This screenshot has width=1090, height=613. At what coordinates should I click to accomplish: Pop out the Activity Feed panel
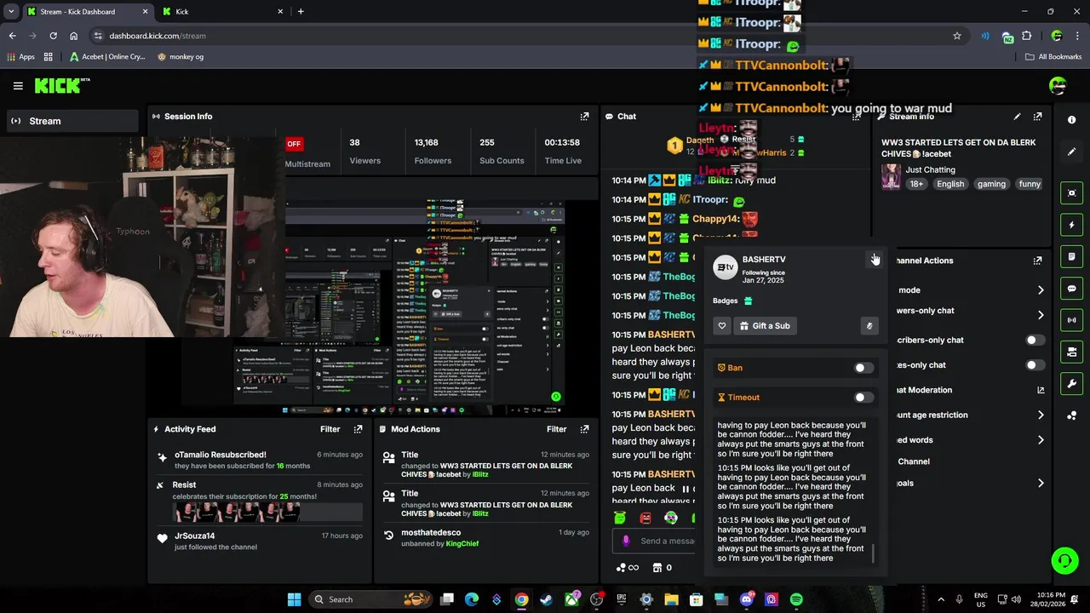358,429
